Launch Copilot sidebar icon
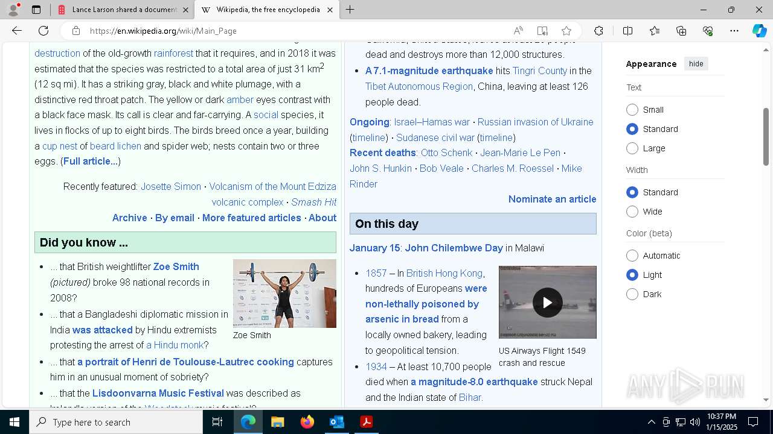773x434 pixels. coord(759,31)
